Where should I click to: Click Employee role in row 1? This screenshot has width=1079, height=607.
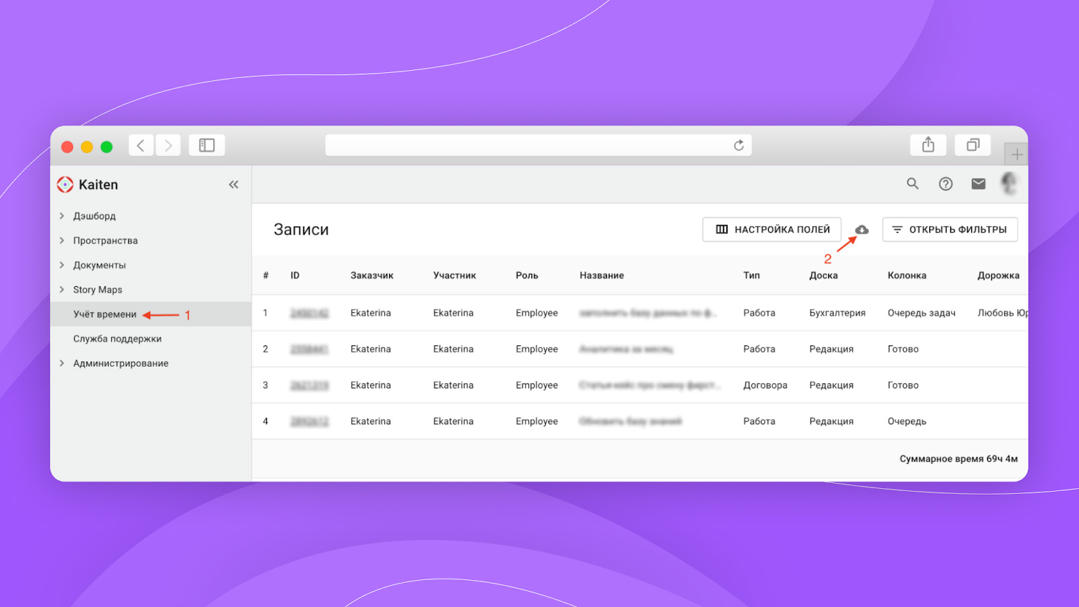(x=537, y=313)
